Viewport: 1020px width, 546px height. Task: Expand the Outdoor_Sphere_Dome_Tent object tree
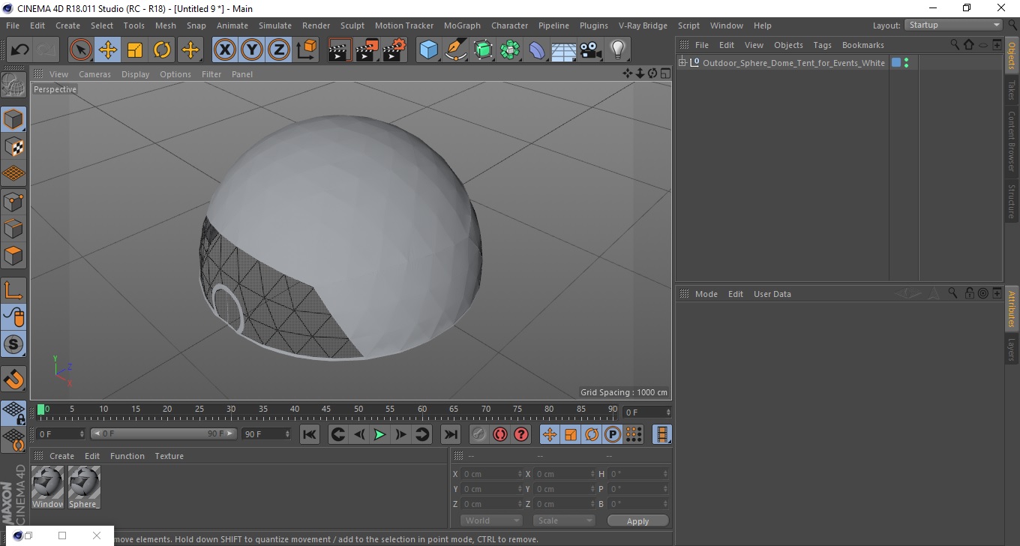[682, 63]
